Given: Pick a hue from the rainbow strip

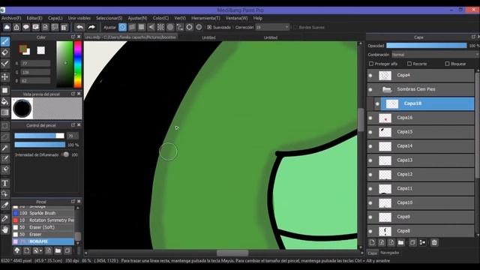Looking at the screenshot, I should tap(78, 64).
